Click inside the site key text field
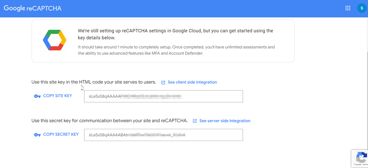Image resolution: width=368 pixels, height=168 pixels. pos(163,97)
